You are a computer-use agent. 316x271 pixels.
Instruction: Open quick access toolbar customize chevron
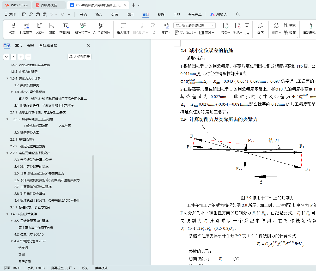coord(69,15)
